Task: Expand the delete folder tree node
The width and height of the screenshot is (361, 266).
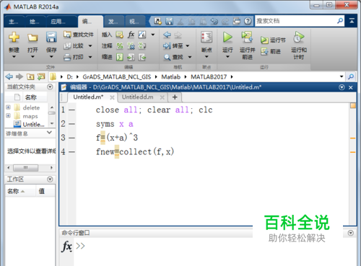Action: (8, 107)
